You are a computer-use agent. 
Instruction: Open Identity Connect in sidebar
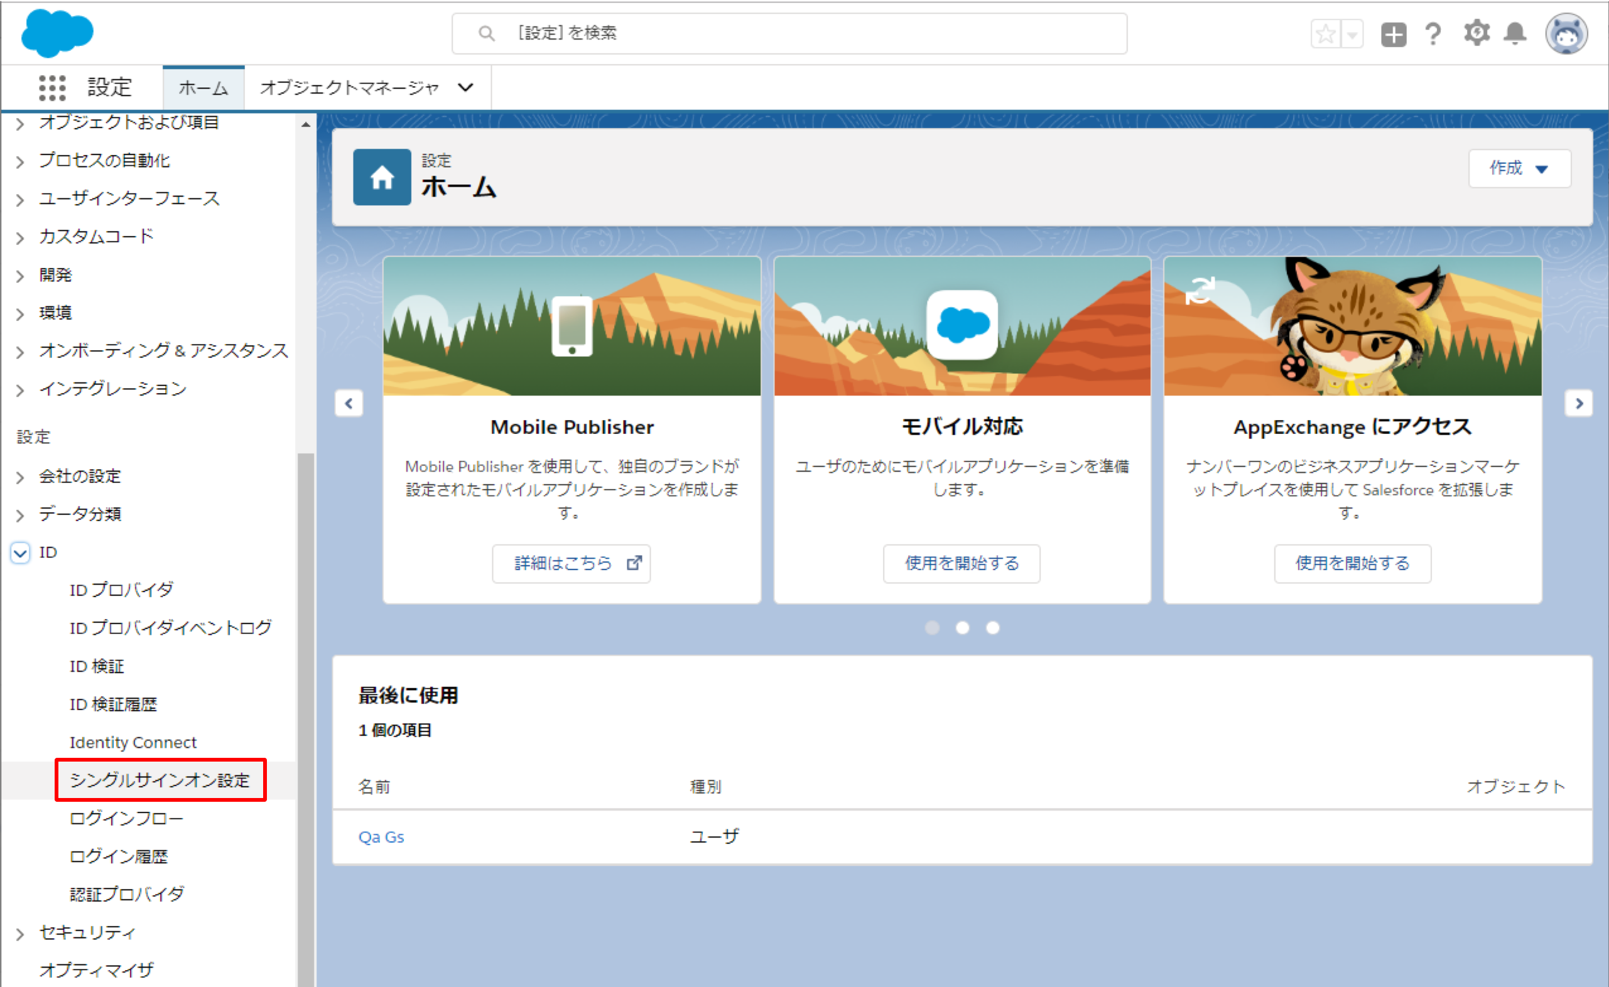133,742
